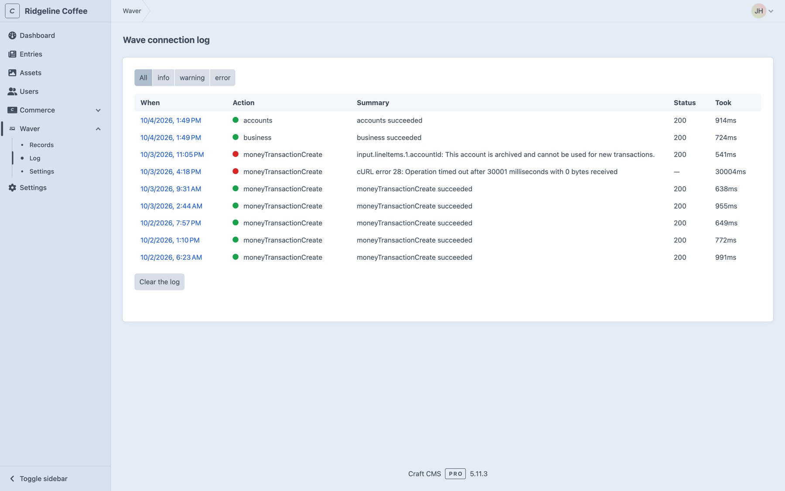The image size is (785, 491).
Task: Click the 914ms duration value
Action: tap(726, 120)
